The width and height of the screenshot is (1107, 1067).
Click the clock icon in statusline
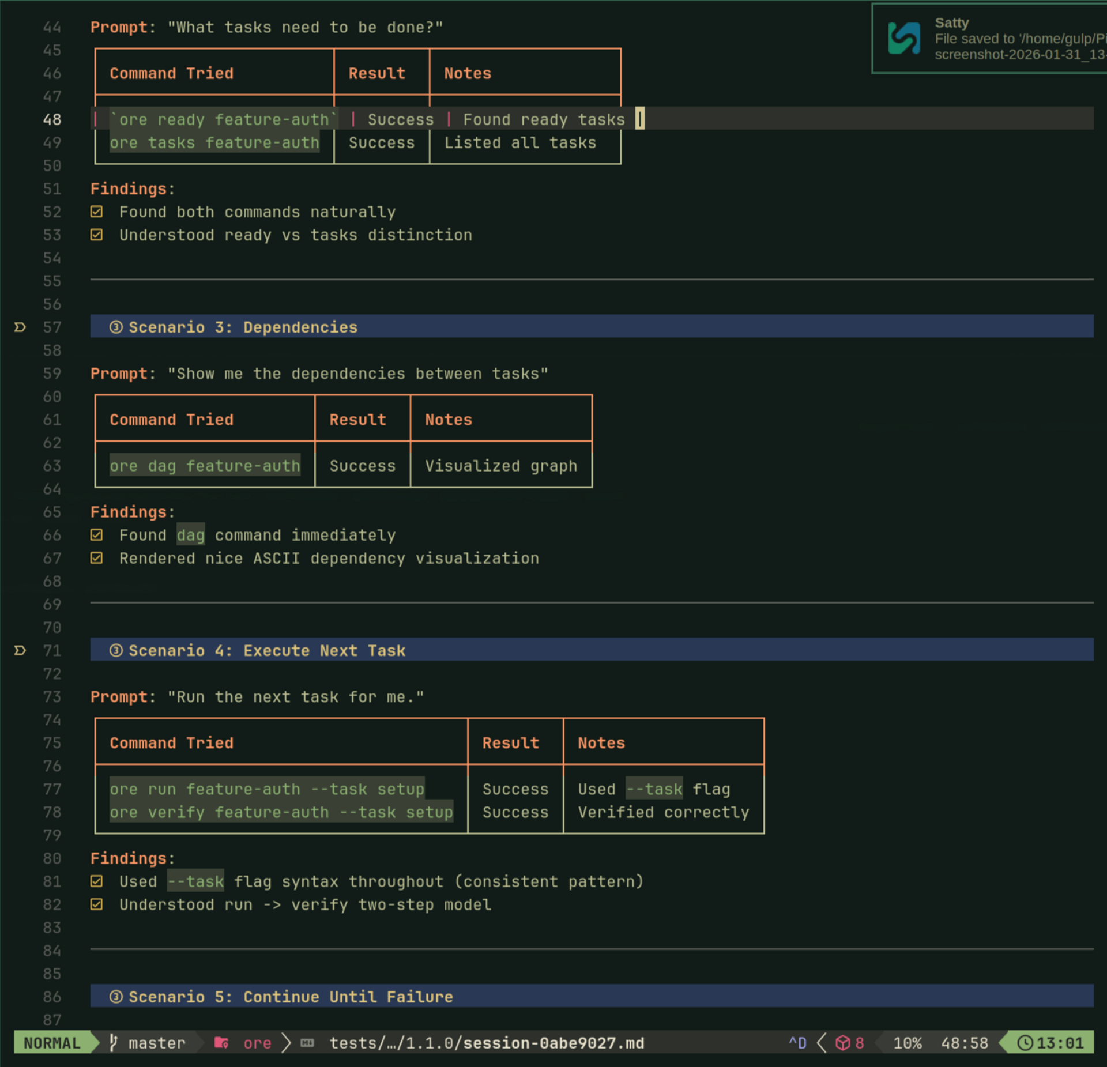(x=1025, y=1043)
